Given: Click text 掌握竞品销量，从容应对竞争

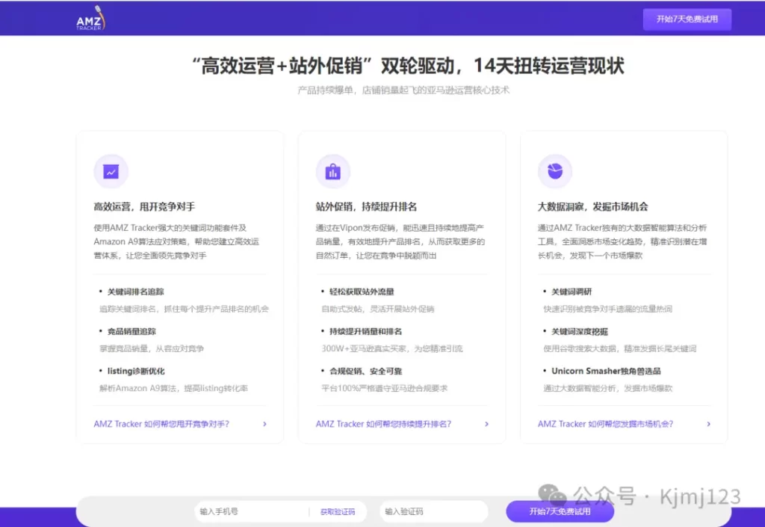Looking at the screenshot, I should point(152,348).
